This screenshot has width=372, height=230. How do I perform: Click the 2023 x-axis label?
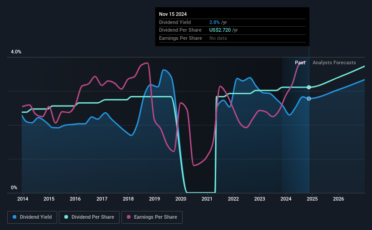pos(260,199)
